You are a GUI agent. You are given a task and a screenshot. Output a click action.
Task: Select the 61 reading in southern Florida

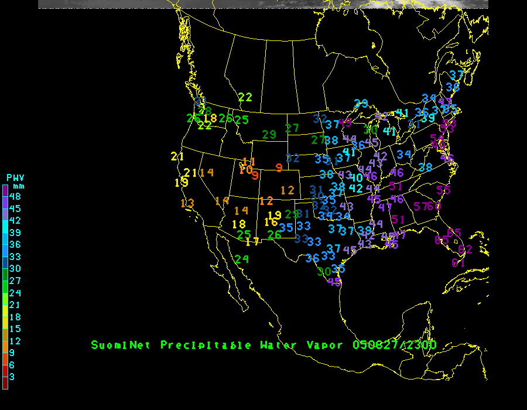tap(458, 263)
